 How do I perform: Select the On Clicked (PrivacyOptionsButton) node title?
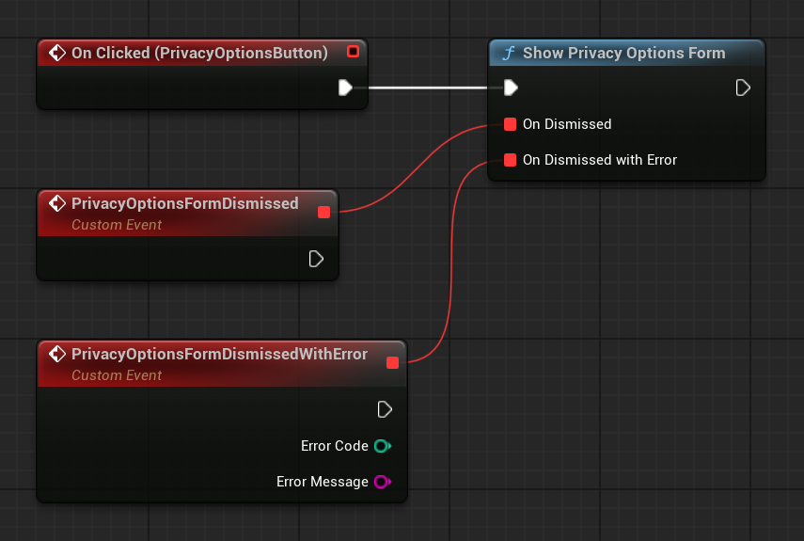(x=199, y=53)
